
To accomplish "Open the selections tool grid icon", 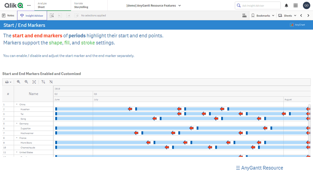I will coord(244,16).
